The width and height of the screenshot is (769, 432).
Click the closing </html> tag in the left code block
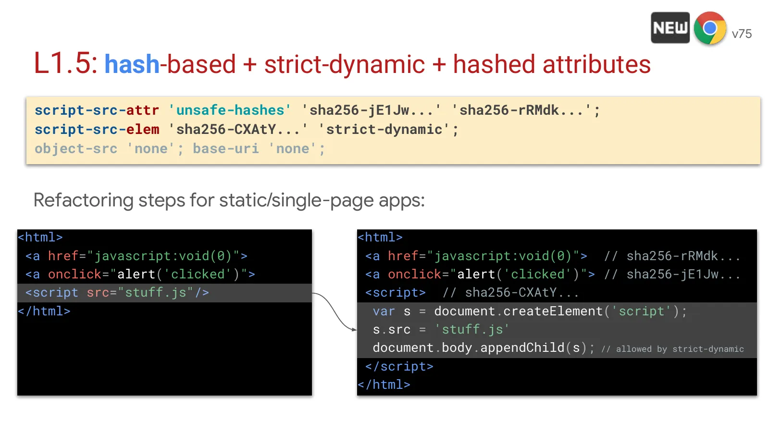44,311
